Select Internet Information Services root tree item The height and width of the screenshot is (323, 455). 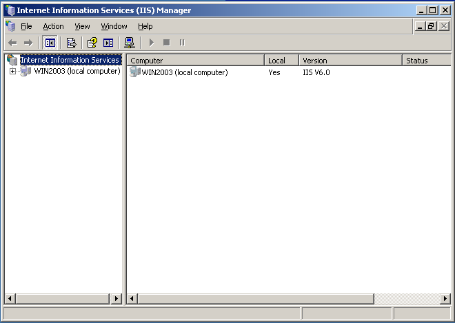pos(69,60)
